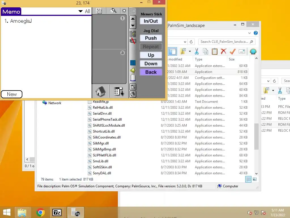Select Network in navigation pane
This screenshot has height=218, width=290.
pos(55,103)
